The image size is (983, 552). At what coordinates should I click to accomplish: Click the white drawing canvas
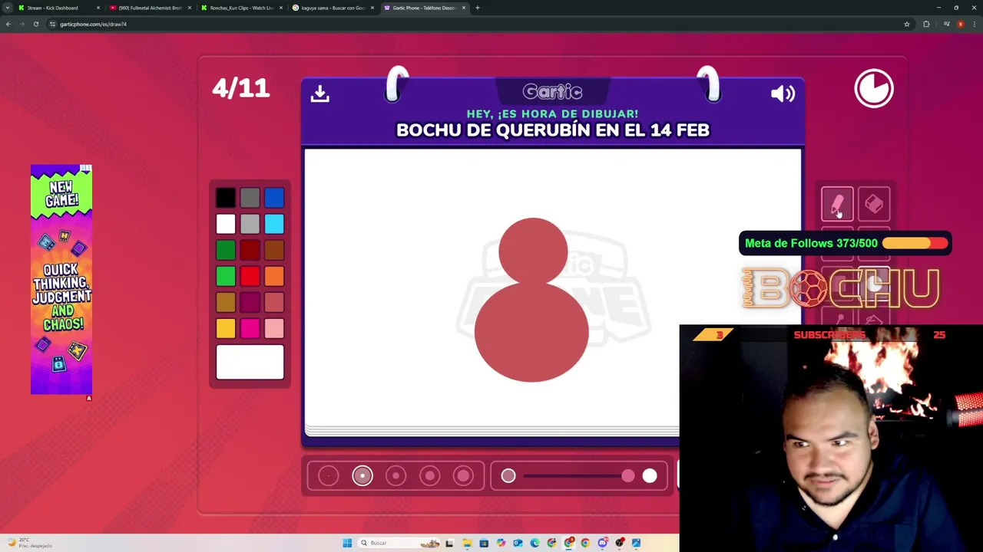click(553, 287)
